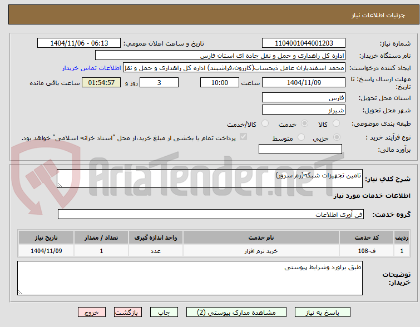Click the deadline date 1404/11/09 field
This screenshot has width=420, height=327.
[x=304, y=82]
